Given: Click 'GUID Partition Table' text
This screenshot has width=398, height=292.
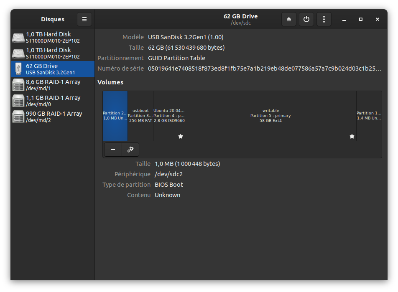Looking at the screenshot, I should pyautogui.click(x=177, y=58).
